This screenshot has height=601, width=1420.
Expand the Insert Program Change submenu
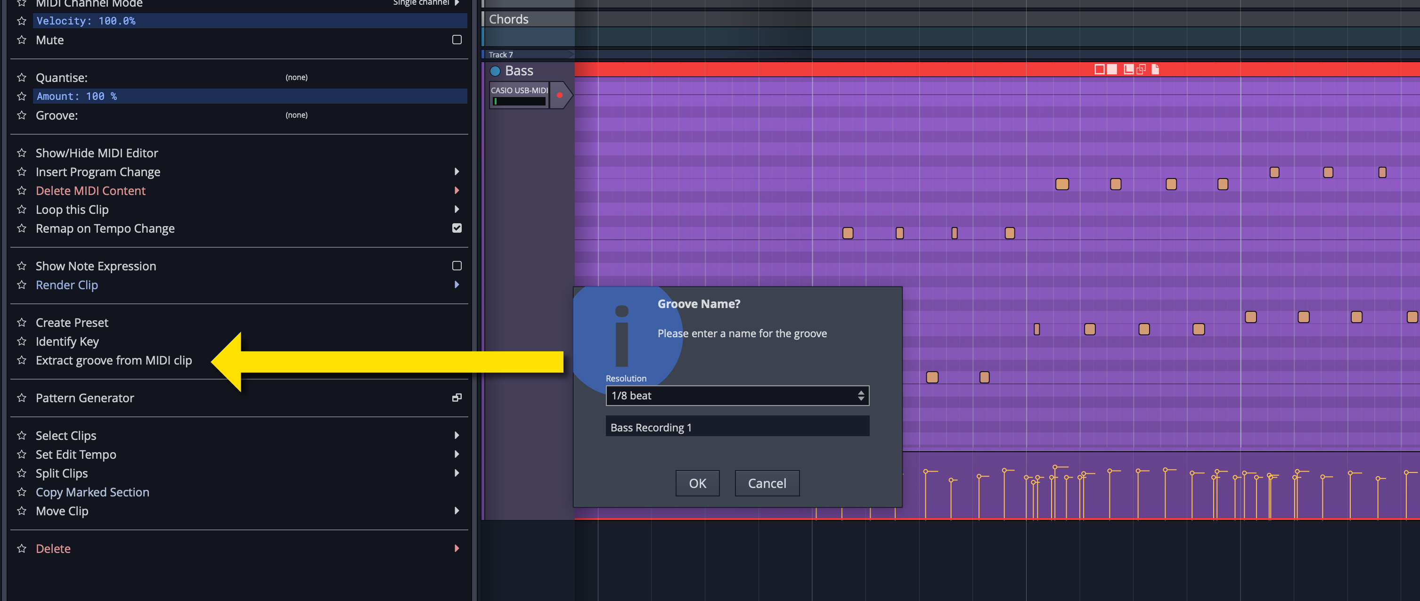[x=457, y=171]
